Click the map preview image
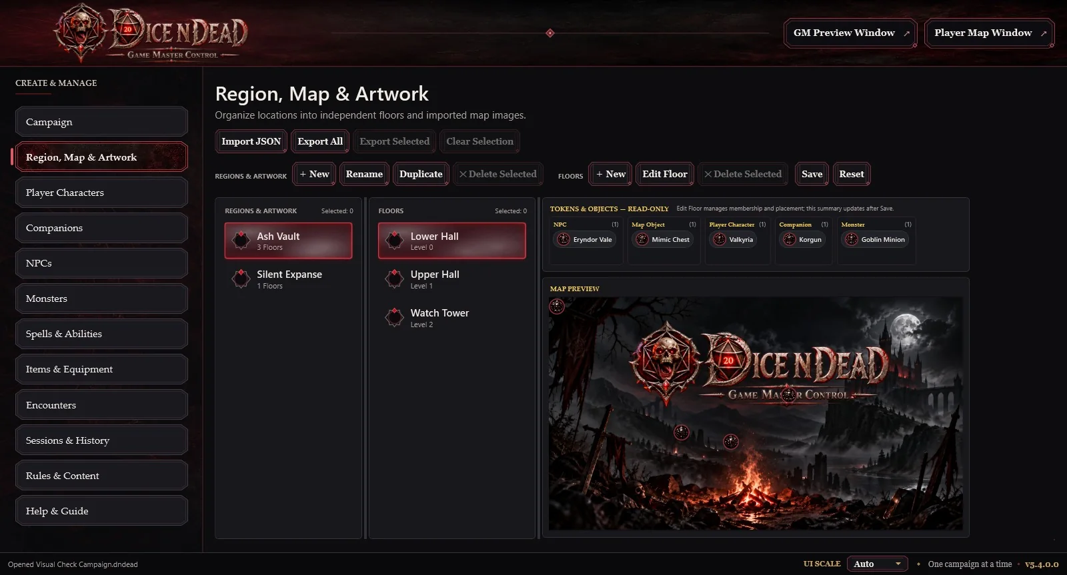This screenshot has width=1067, height=575. [756, 413]
